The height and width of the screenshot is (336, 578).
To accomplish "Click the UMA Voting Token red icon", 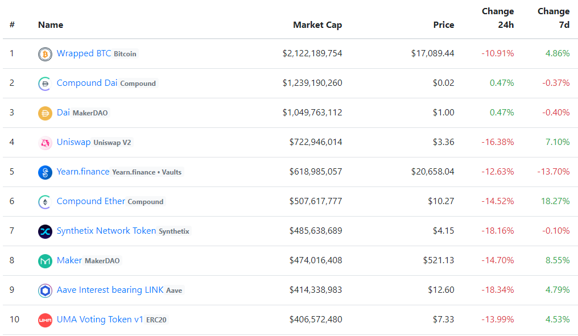I will (45, 320).
